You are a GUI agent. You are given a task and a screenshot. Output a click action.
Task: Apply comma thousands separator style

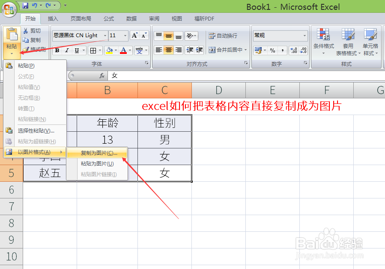[283, 50]
